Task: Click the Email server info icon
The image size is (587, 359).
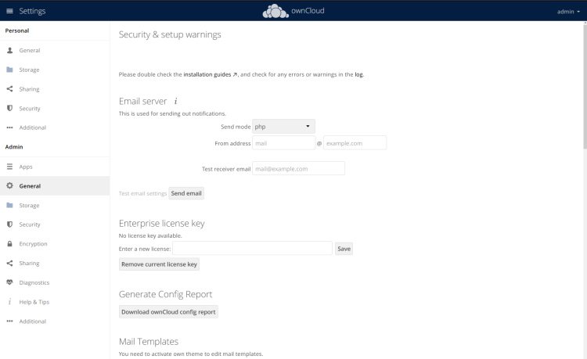Action: coord(176,101)
